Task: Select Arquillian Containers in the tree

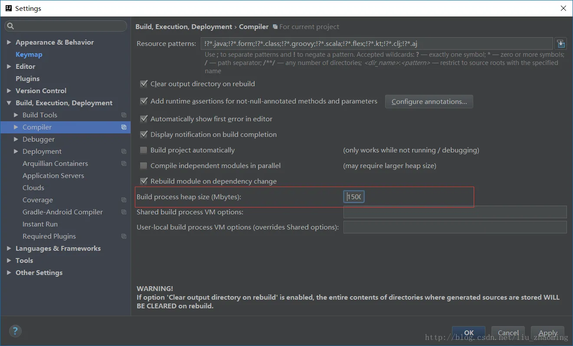Action: [55, 164]
